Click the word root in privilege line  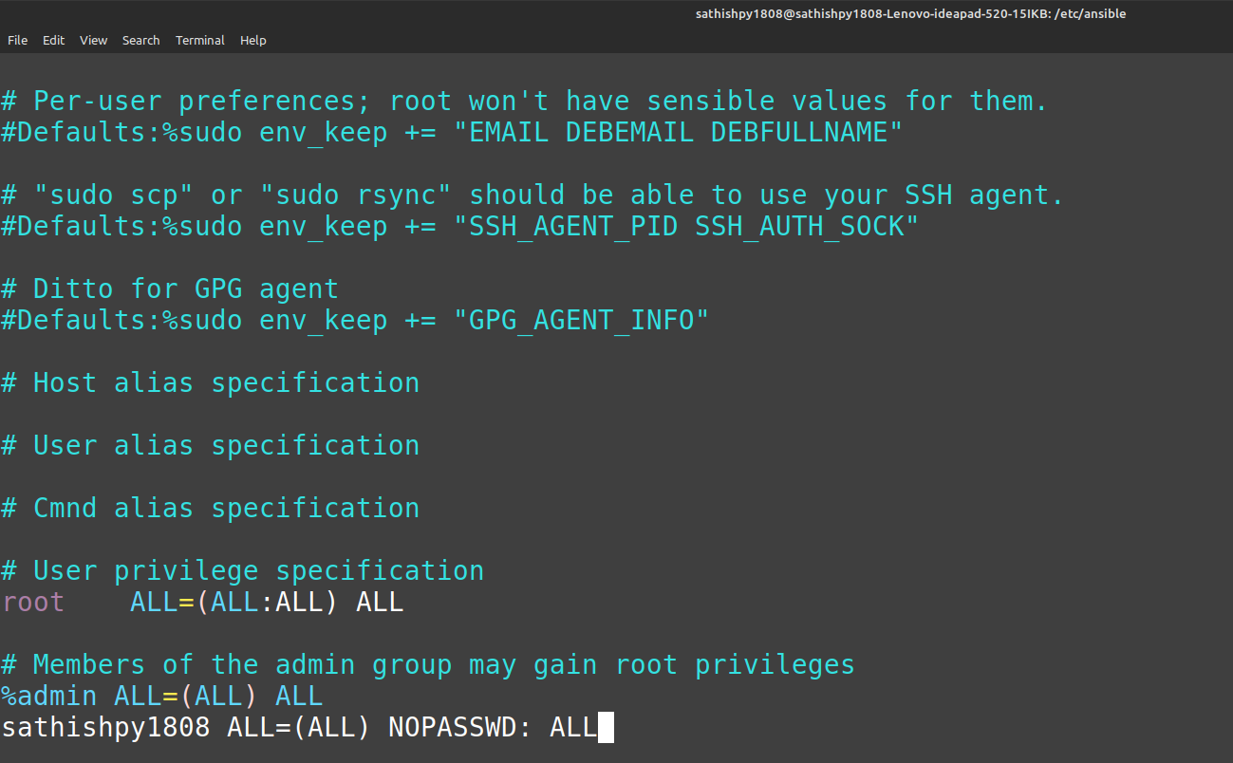coord(33,603)
